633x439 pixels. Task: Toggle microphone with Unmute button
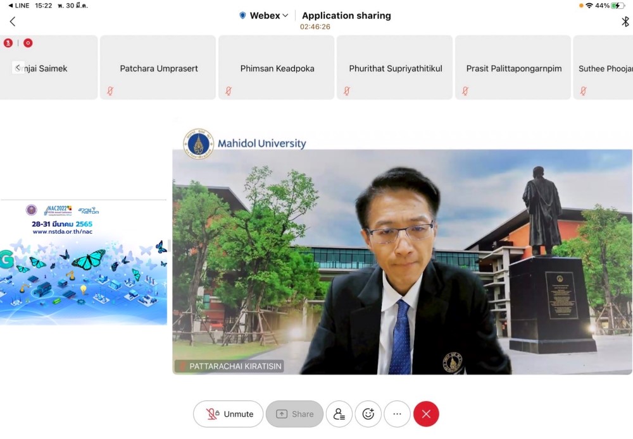click(x=229, y=414)
